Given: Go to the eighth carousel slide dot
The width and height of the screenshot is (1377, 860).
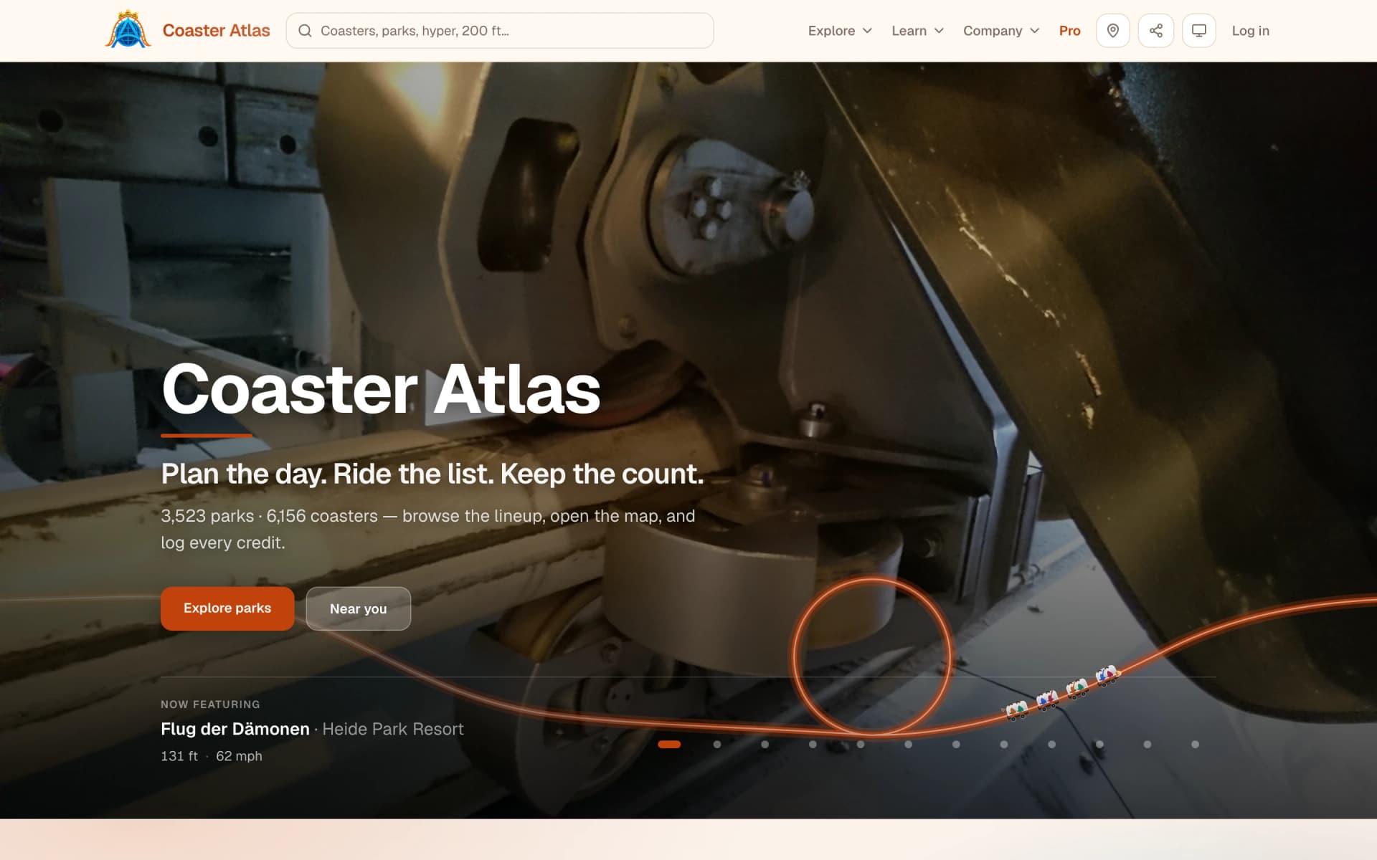Looking at the screenshot, I should [1004, 745].
